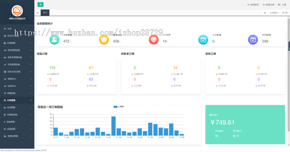Viewport: 290px width, 152px height.
Task: Click the 472 member count
Action: 66,41
